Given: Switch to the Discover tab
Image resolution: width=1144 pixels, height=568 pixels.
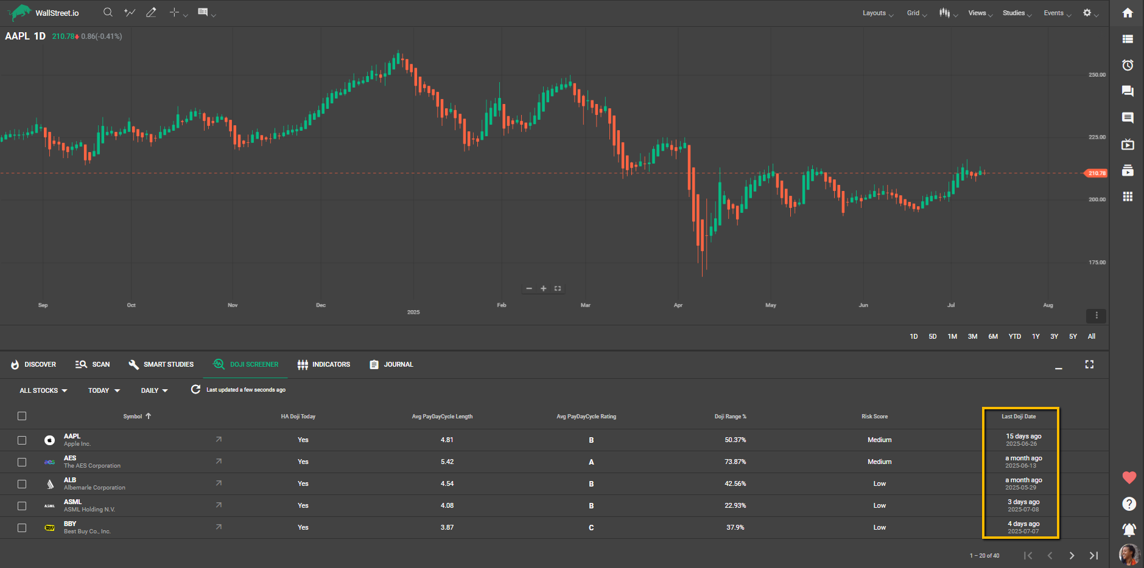Looking at the screenshot, I should [x=33, y=364].
